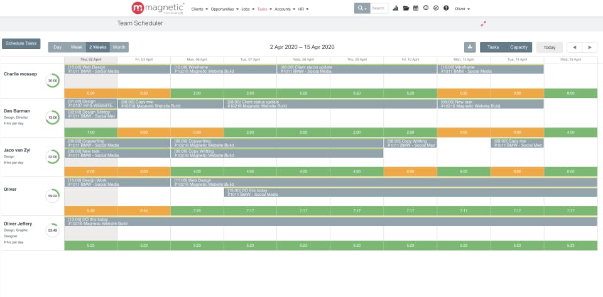Select the Month view
This screenshot has width=603, height=297.
click(119, 47)
